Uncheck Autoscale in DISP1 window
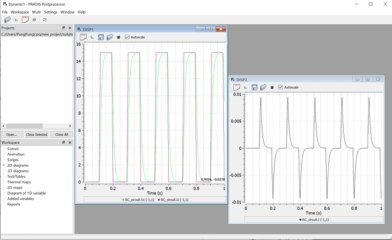Screen dimensions: 392x240 coord(127,37)
